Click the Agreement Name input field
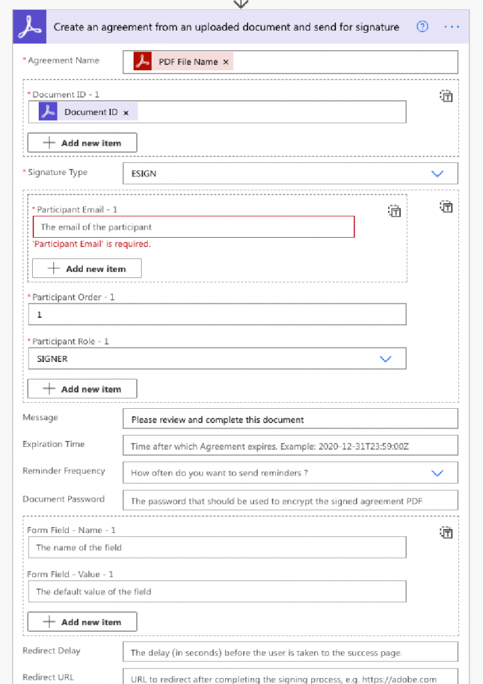This screenshot has height=684, width=483. click(x=291, y=62)
